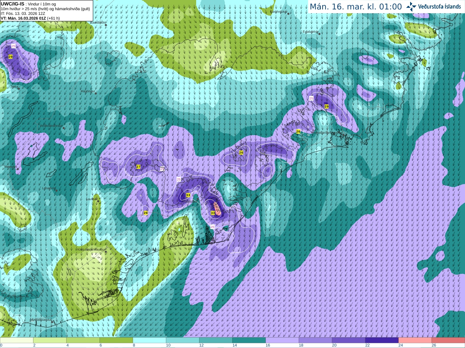
Task: Click the Eyjabakkar place label
Action: (311, 32)
